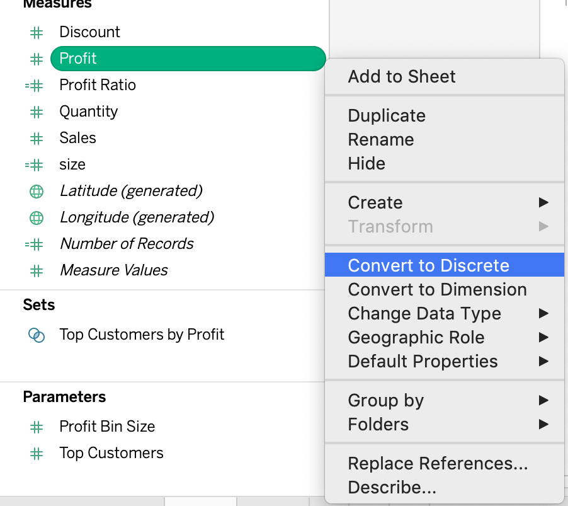Screen dimensions: 568x506
Task: Select the highlighted Profit field
Action: pyautogui.click(x=188, y=59)
